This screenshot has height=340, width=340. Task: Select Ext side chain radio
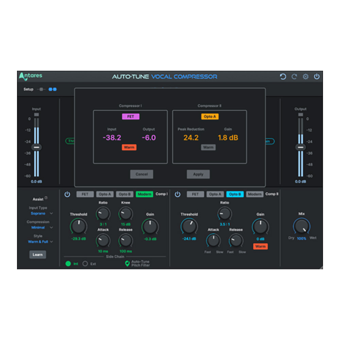[x=85, y=264]
